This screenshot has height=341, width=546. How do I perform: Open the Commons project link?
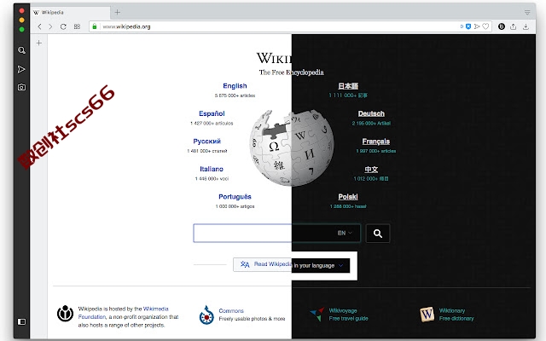click(231, 310)
